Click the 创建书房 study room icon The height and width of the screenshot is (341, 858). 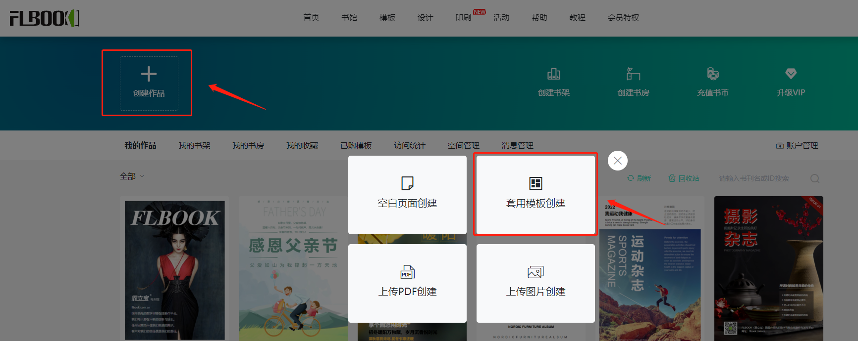click(x=633, y=74)
